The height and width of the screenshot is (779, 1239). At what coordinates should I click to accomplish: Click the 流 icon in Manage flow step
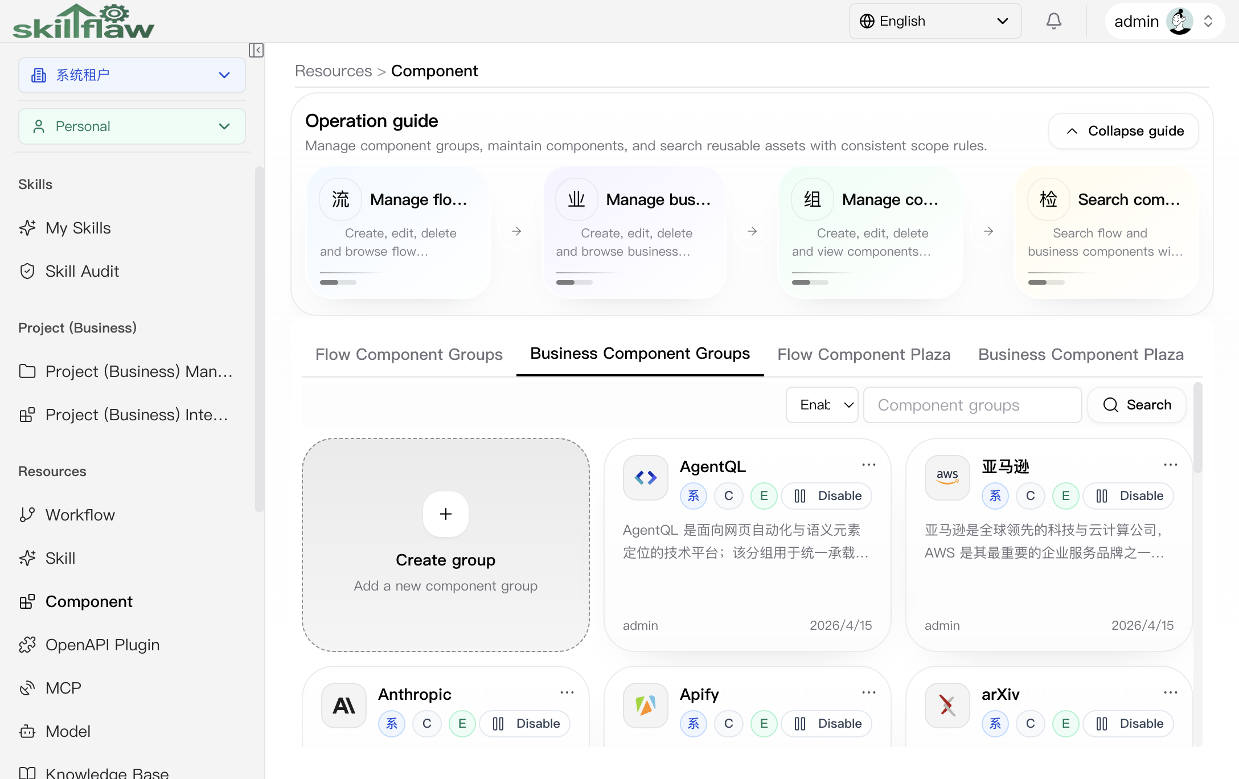point(340,199)
